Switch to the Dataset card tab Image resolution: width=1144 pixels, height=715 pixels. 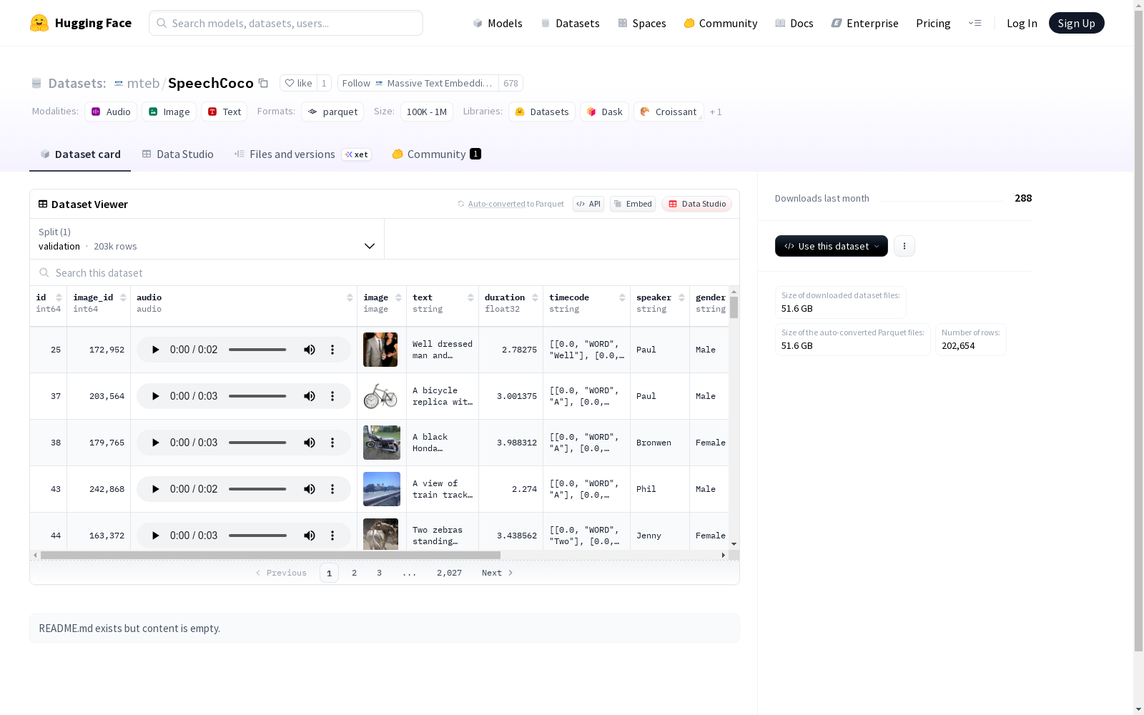tap(80, 154)
